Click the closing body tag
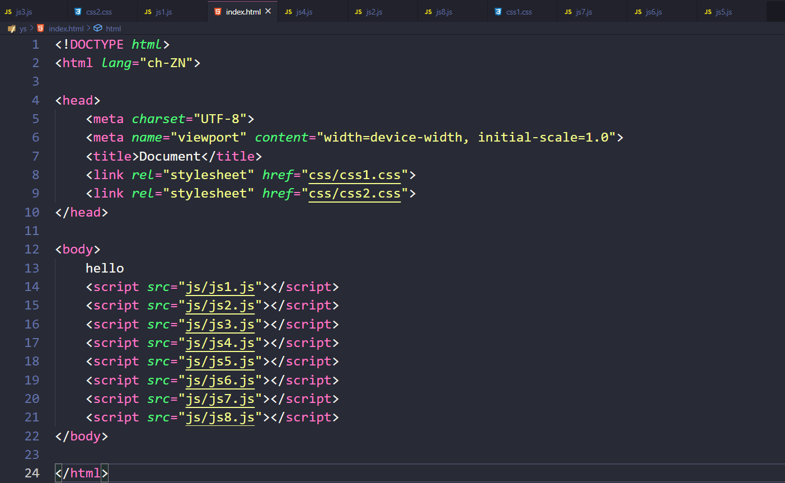The height and width of the screenshot is (483, 785). coord(82,436)
